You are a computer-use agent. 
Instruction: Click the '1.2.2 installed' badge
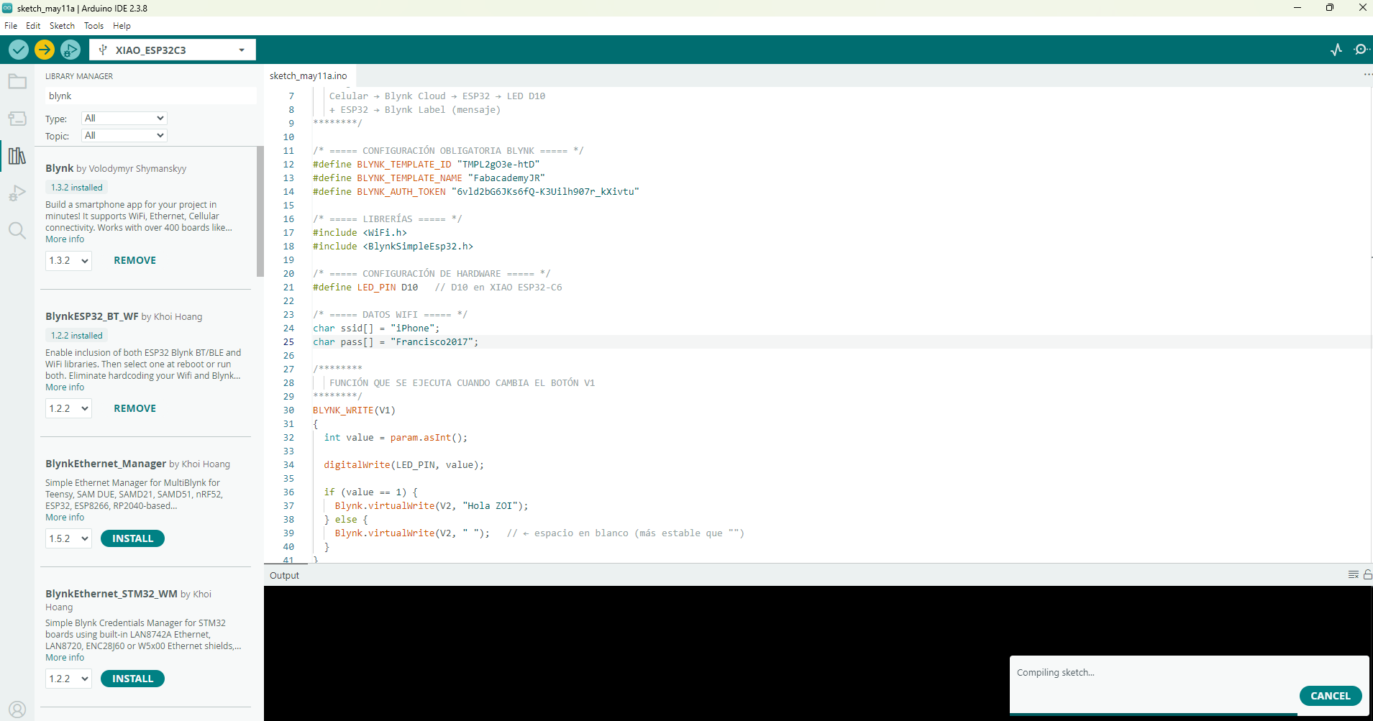(x=76, y=336)
